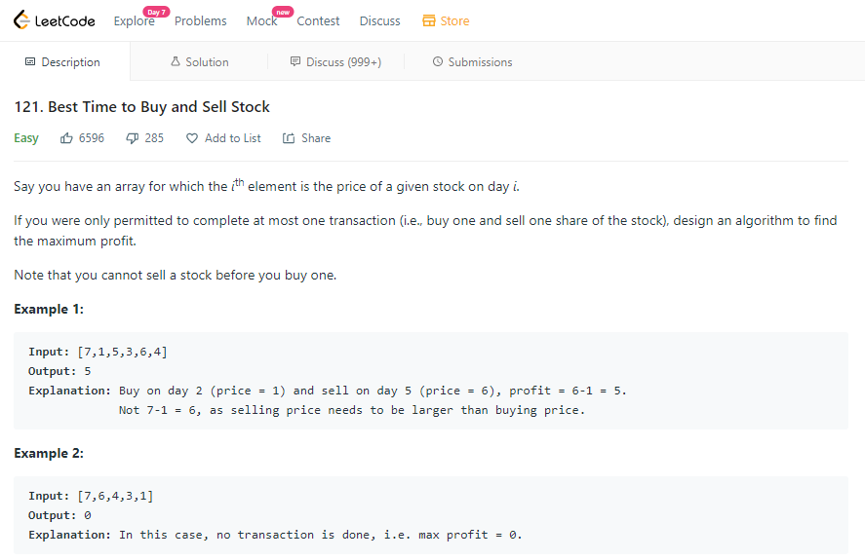Click the Easy difficulty label

pos(26,138)
